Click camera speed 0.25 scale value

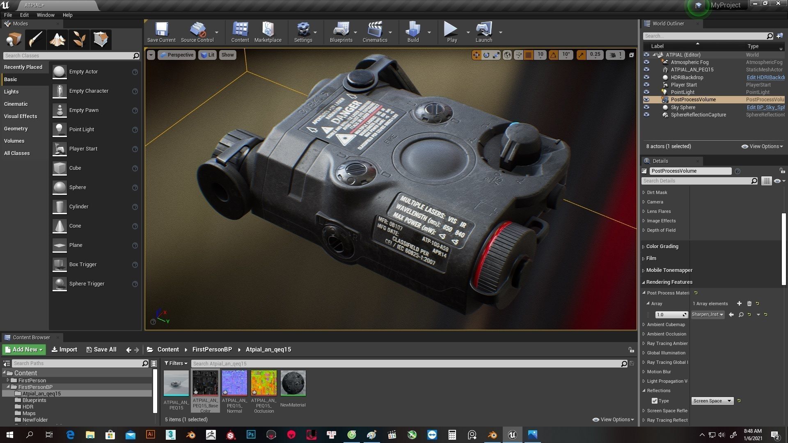[x=595, y=55]
